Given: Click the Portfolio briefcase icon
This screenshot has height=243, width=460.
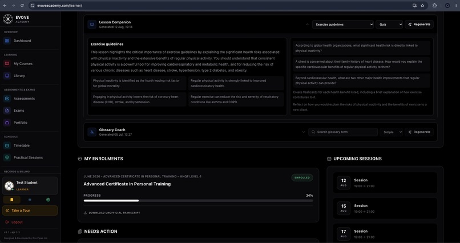Looking at the screenshot, I should point(7,123).
